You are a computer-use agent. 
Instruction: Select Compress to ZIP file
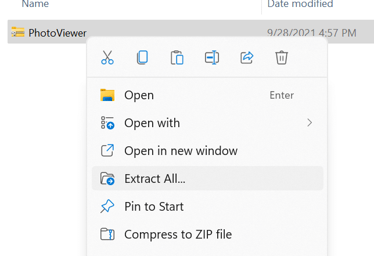207,235
